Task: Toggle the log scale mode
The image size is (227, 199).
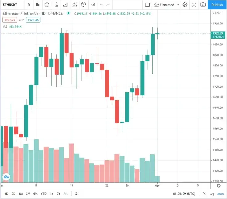Action: tap(212, 193)
